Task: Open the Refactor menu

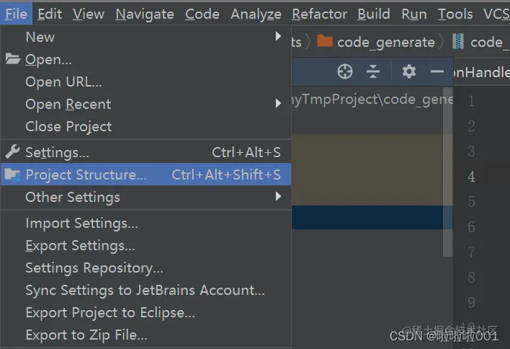Action: point(320,14)
